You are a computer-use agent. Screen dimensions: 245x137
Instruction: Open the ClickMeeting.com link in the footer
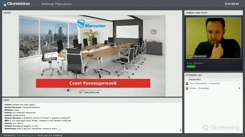click(26, 135)
